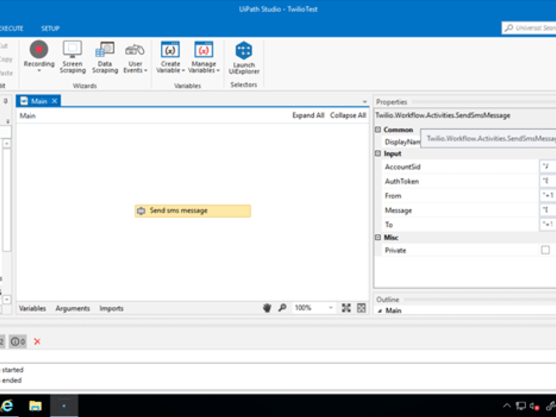
Task: Click the UiPath Studio taskbar button
Action: tap(64, 406)
